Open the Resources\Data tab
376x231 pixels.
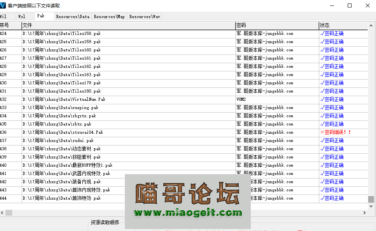(73, 16)
